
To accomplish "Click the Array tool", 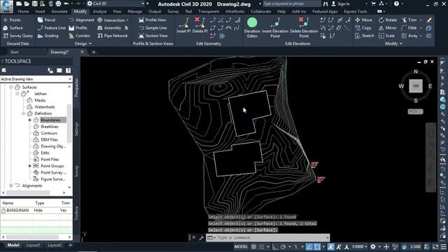I will click(409, 36).
